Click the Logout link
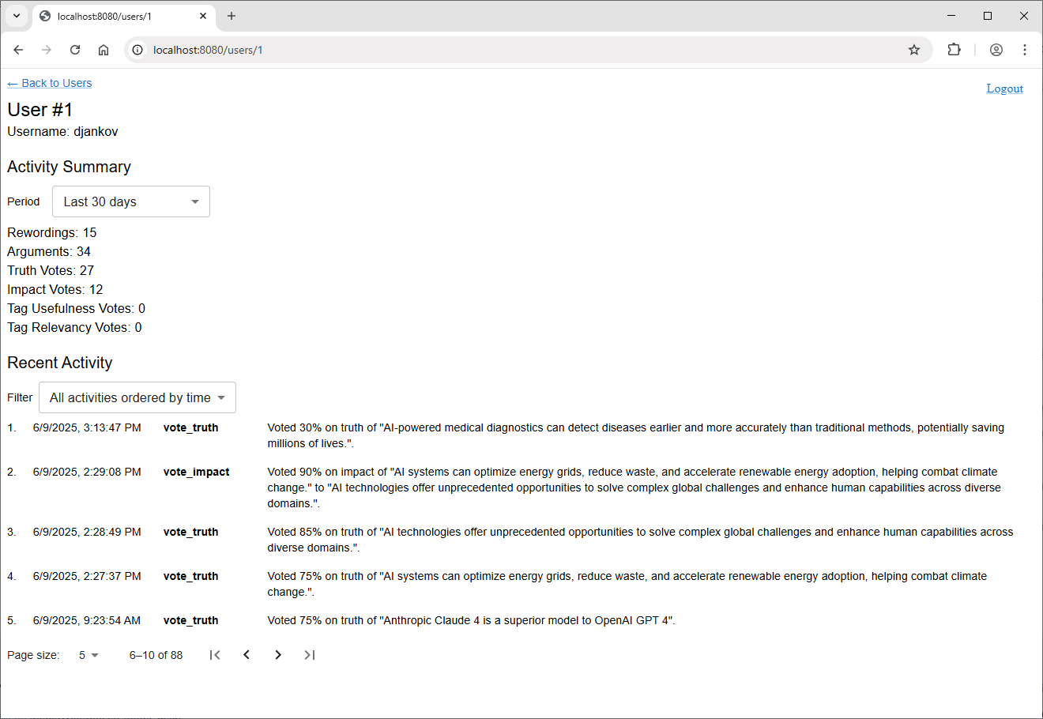Viewport: 1043px width, 719px height. point(1004,88)
